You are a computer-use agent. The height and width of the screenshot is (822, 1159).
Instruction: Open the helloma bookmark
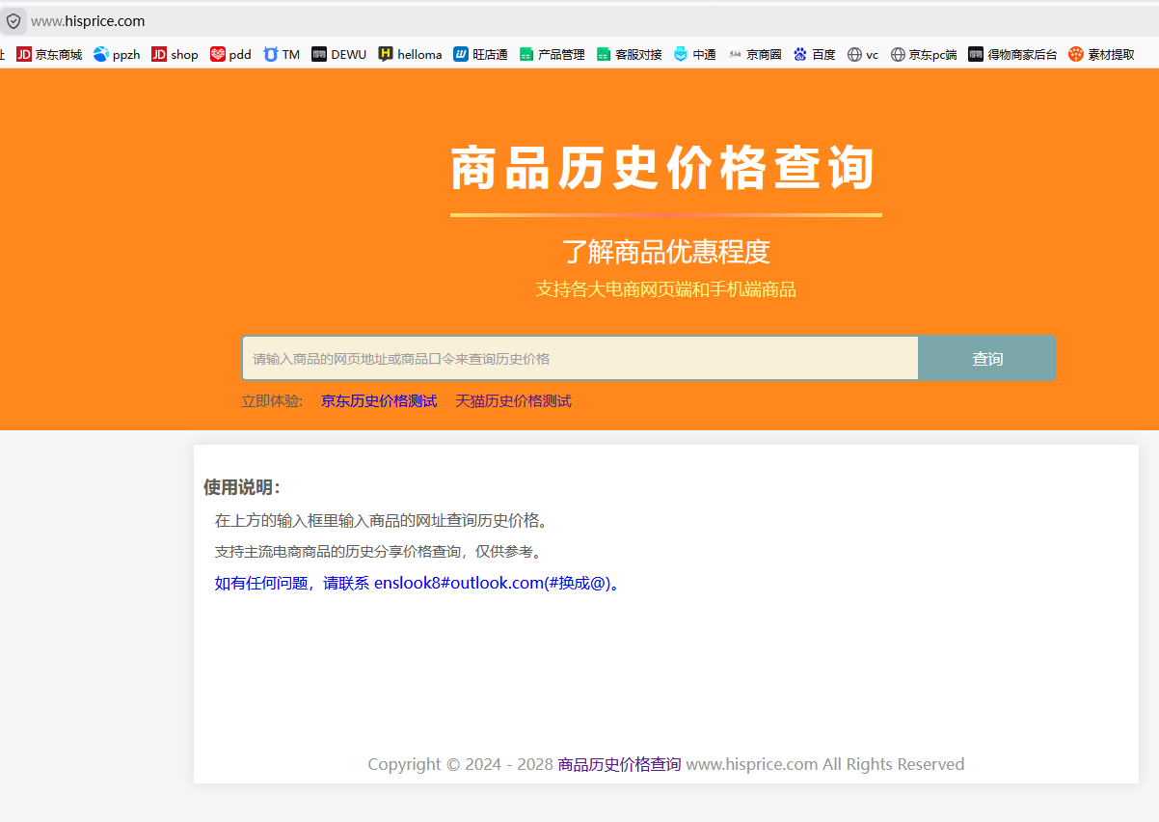point(410,55)
